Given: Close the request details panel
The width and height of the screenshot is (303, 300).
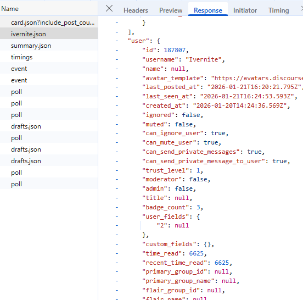Looking at the screenshot, I should pyautogui.click(x=109, y=8).
